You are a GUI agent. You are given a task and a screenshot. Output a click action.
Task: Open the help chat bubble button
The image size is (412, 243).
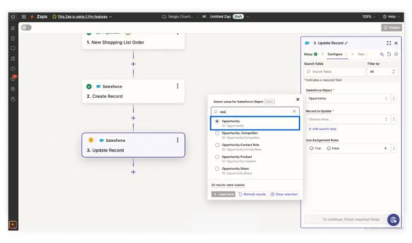coord(393,220)
